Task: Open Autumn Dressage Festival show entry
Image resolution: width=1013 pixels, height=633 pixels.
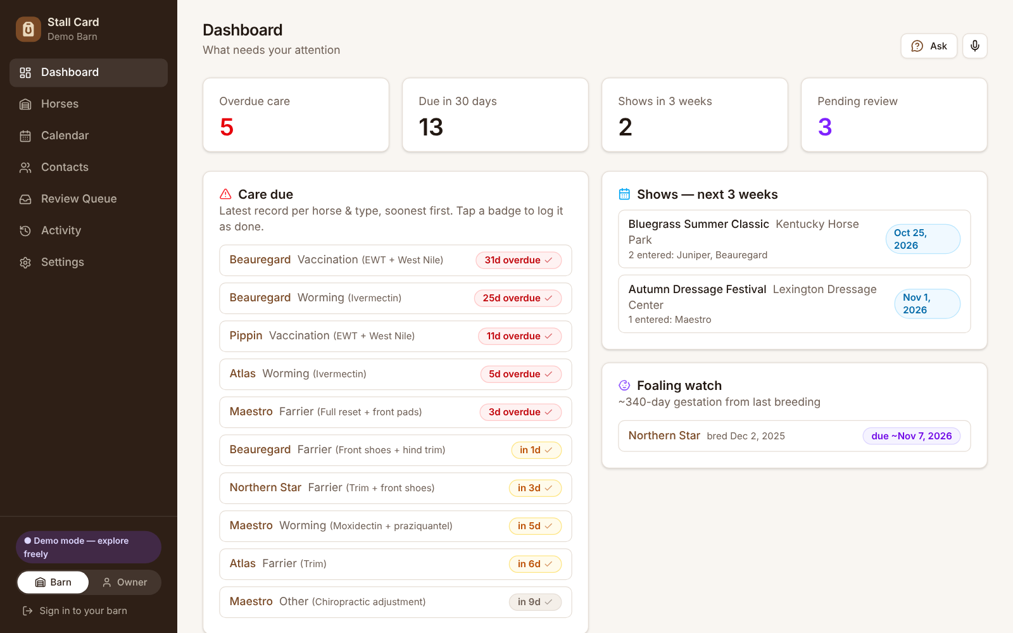Action: [x=795, y=304]
